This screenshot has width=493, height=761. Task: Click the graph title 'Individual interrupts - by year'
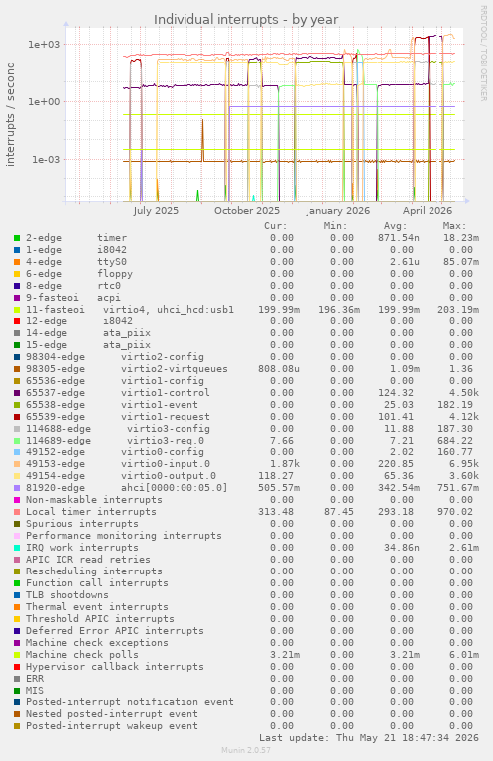246,20
